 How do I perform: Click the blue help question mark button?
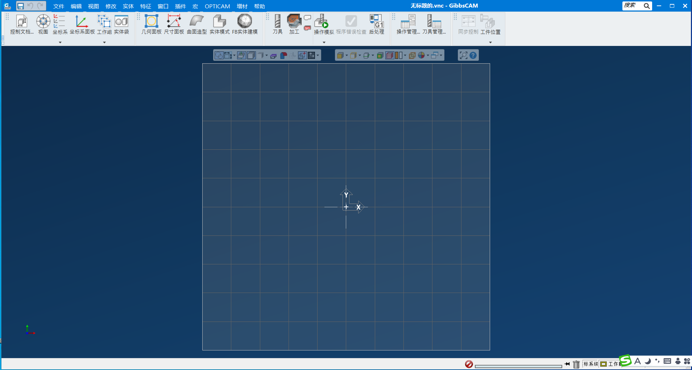473,55
